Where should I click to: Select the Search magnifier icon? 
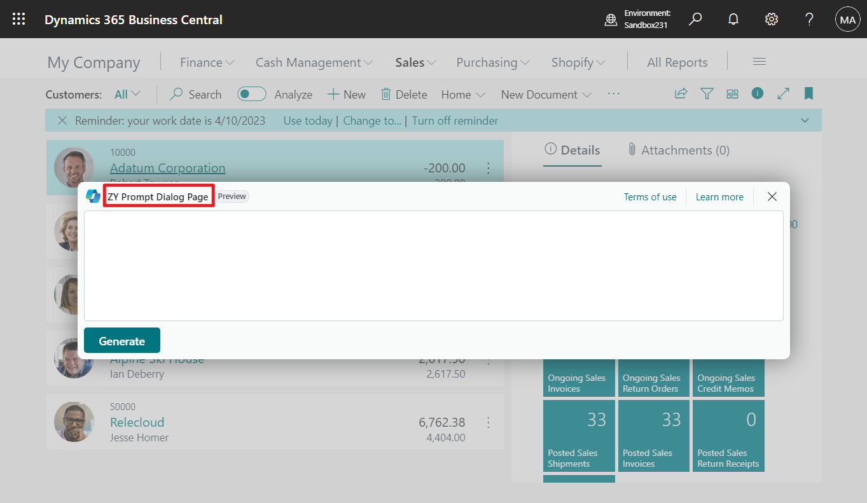point(695,19)
